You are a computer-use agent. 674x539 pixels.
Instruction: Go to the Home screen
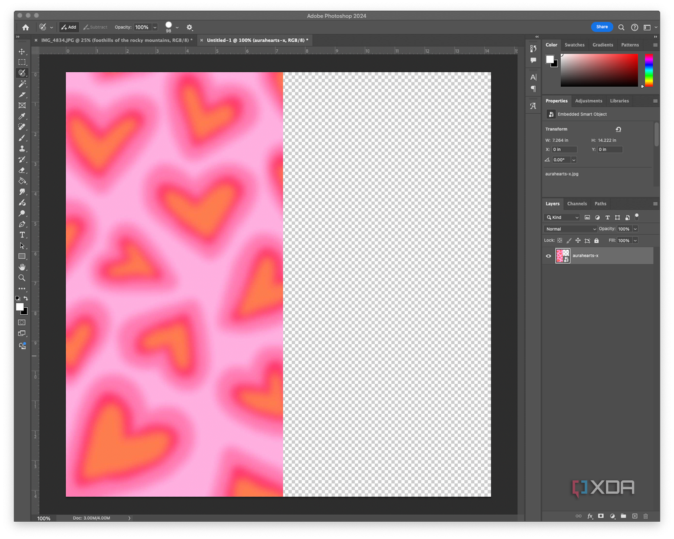click(x=26, y=27)
